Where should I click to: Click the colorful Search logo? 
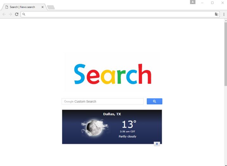click(x=113, y=74)
